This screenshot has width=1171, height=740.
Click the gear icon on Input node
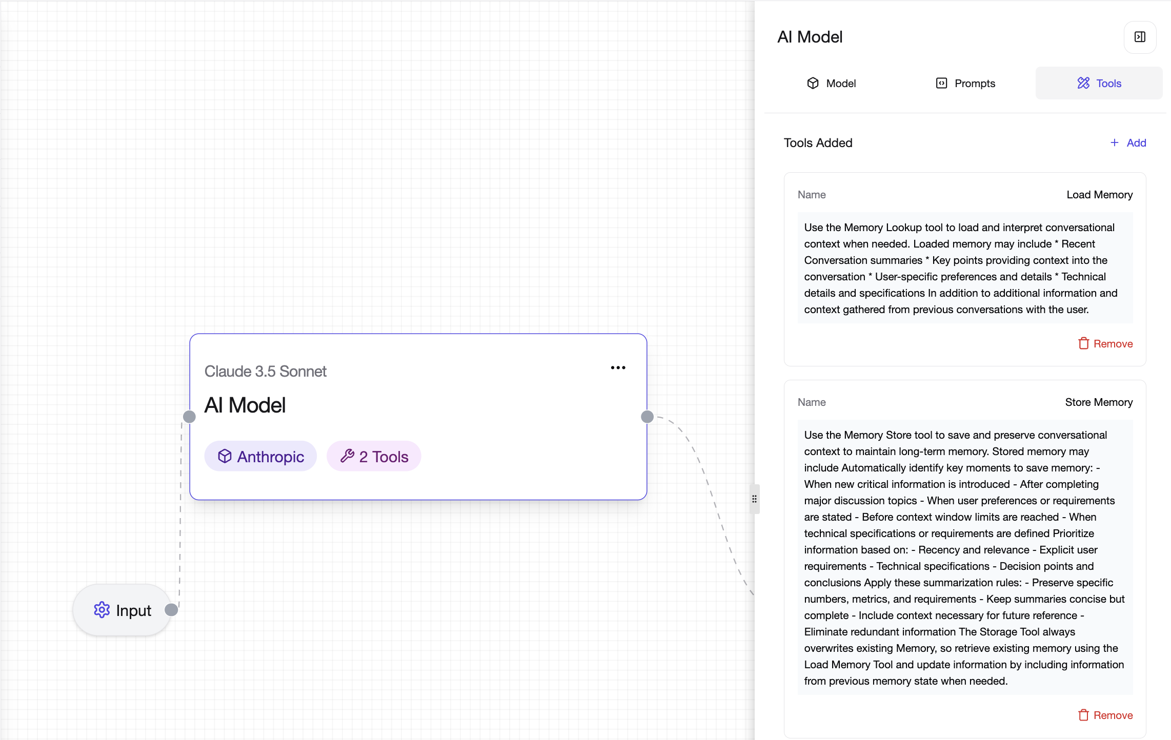click(x=102, y=610)
